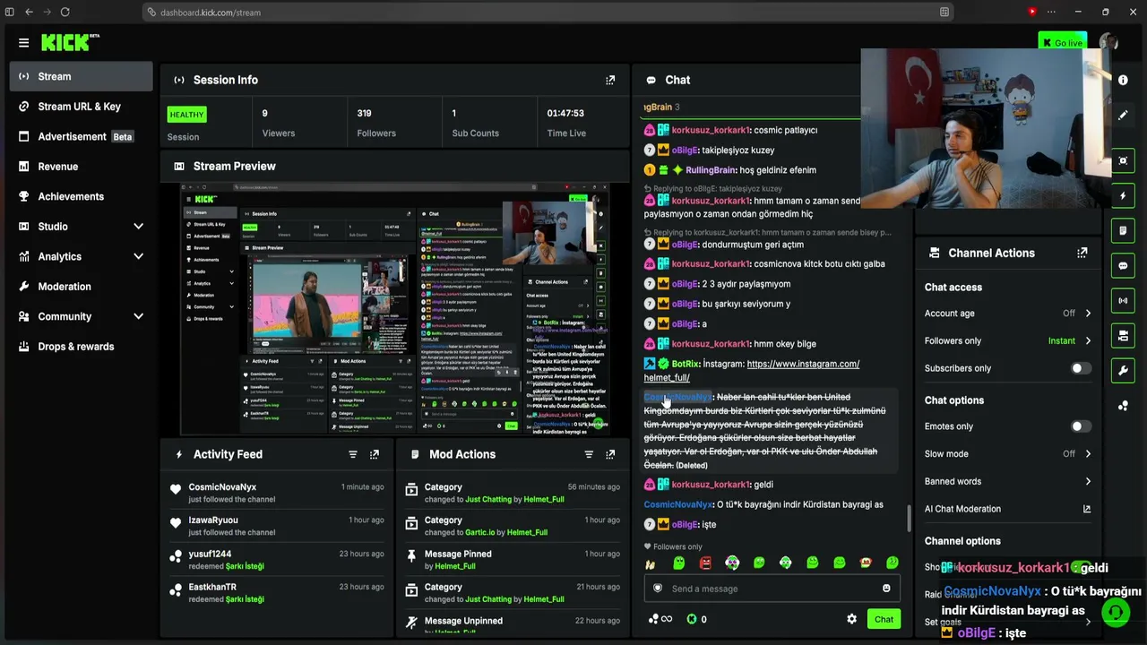The width and height of the screenshot is (1147, 645).
Task: Open the info icon in right toolbar
Action: click(1123, 80)
